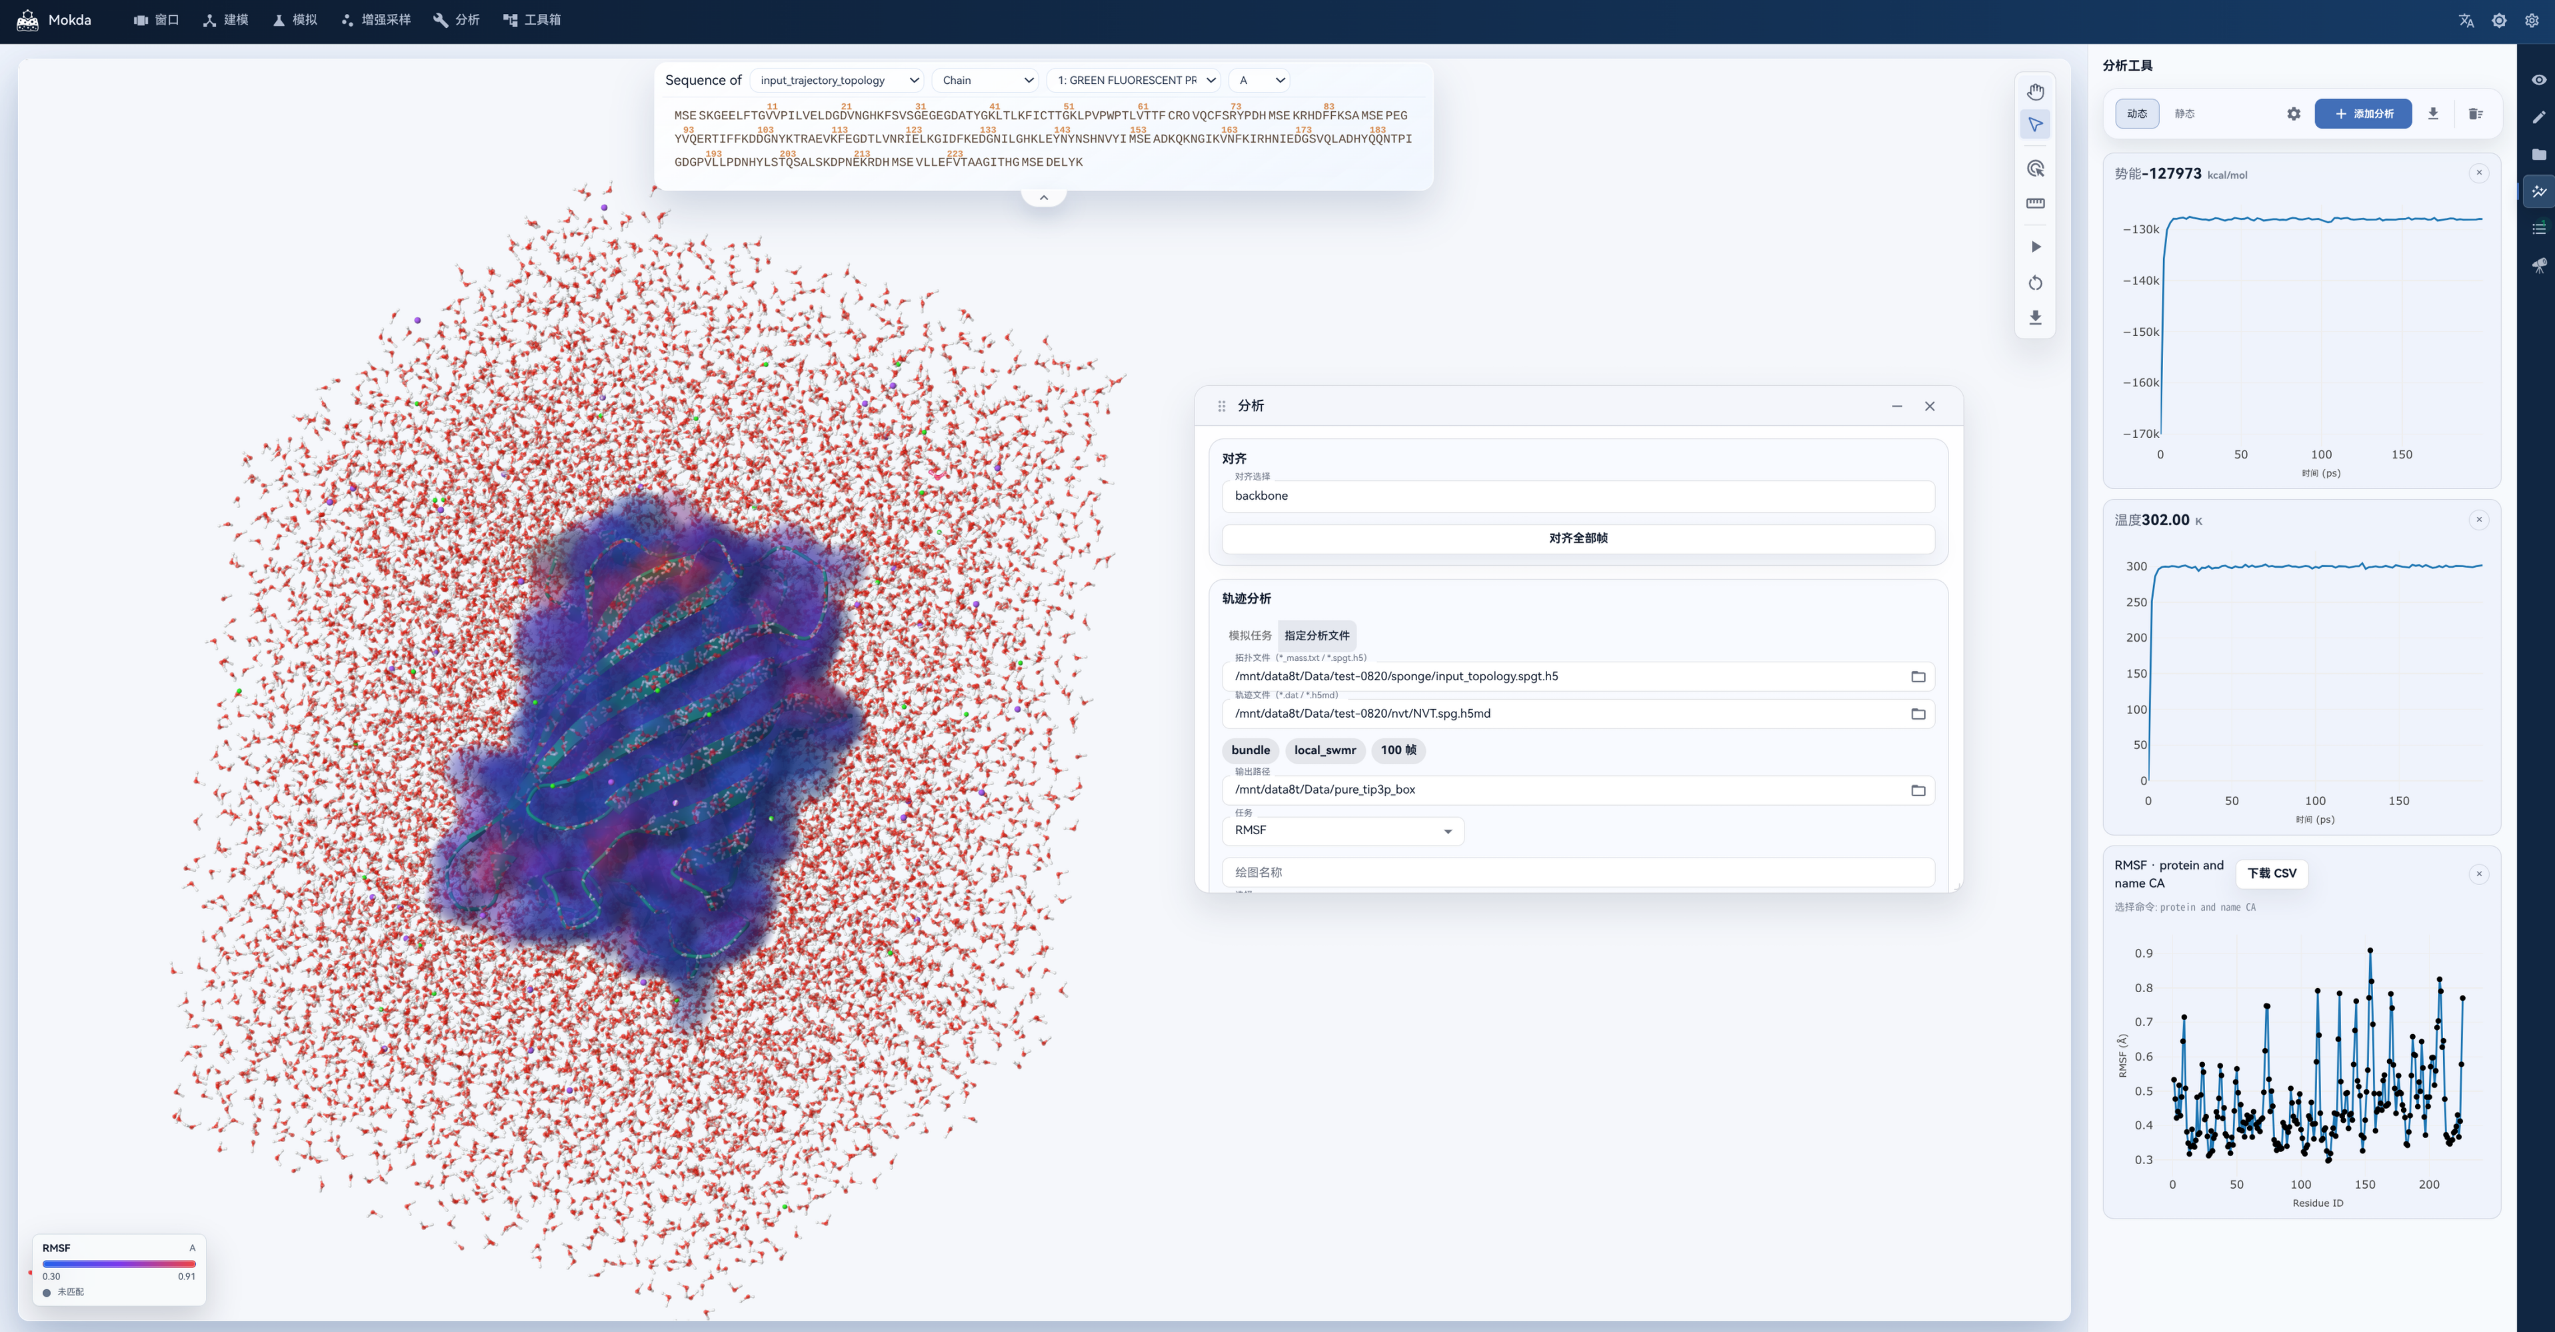Open the 分析 menu in top bar
Screen dimensions: 2555x1332
tap(456, 20)
